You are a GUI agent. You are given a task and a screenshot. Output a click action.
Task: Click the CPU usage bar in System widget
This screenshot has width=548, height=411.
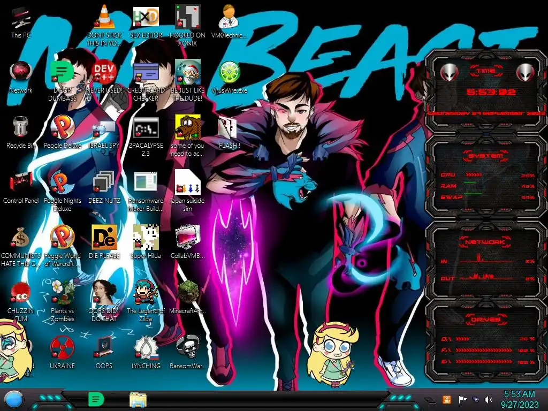tap(474, 175)
